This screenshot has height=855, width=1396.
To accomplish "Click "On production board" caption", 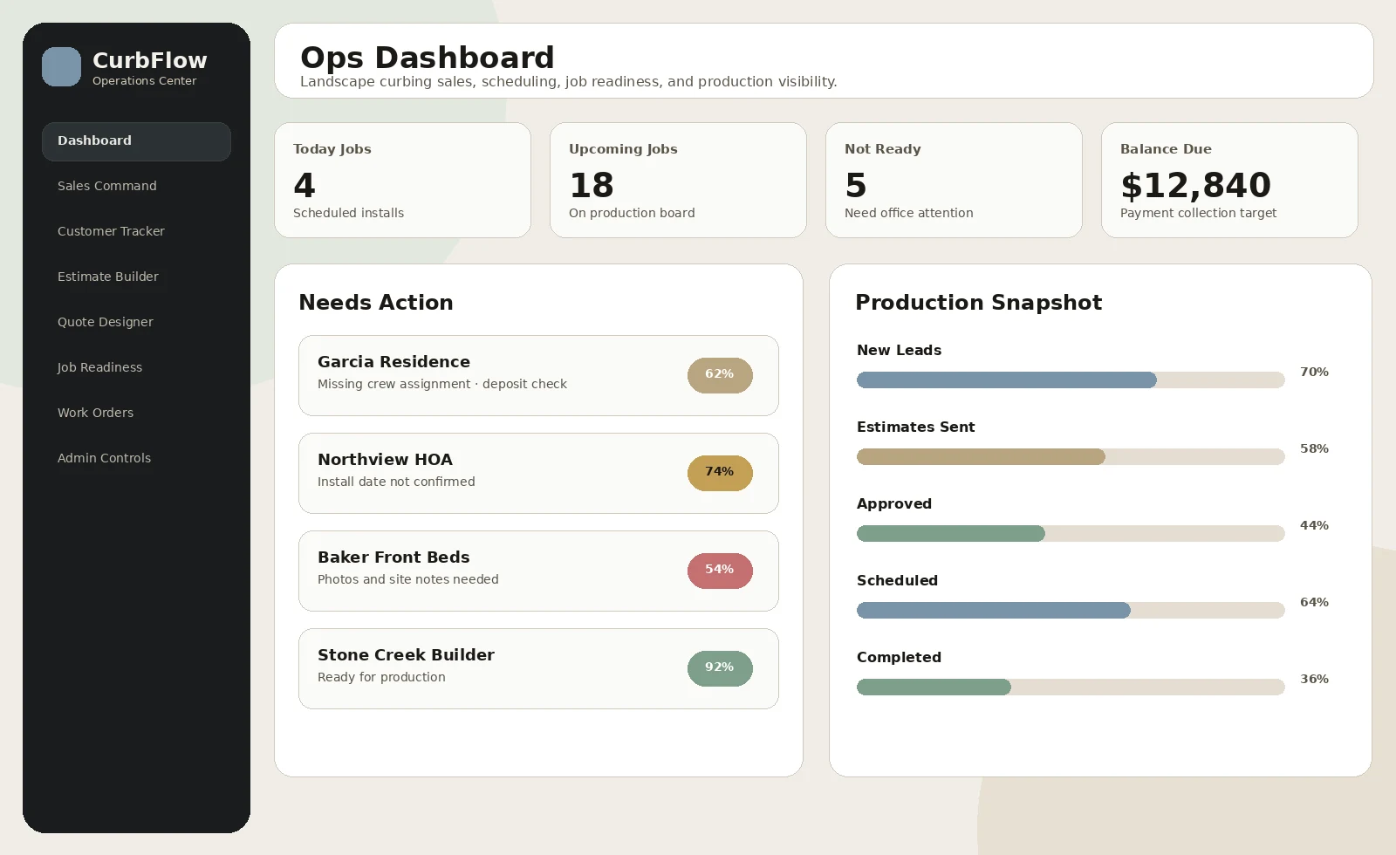I will click(632, 213).
